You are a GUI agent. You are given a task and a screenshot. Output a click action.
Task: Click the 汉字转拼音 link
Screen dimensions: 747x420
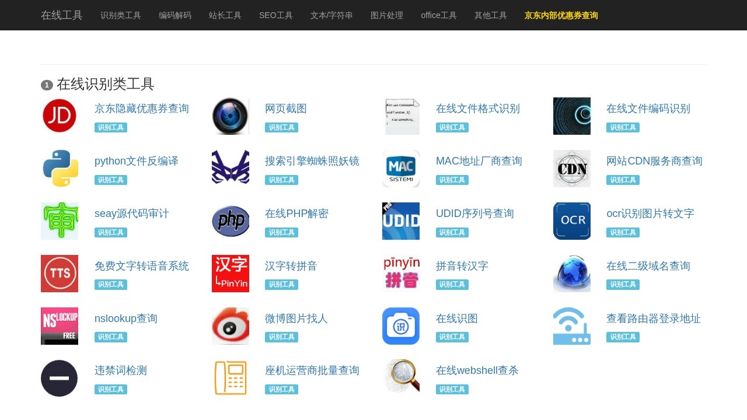point(289,265)
